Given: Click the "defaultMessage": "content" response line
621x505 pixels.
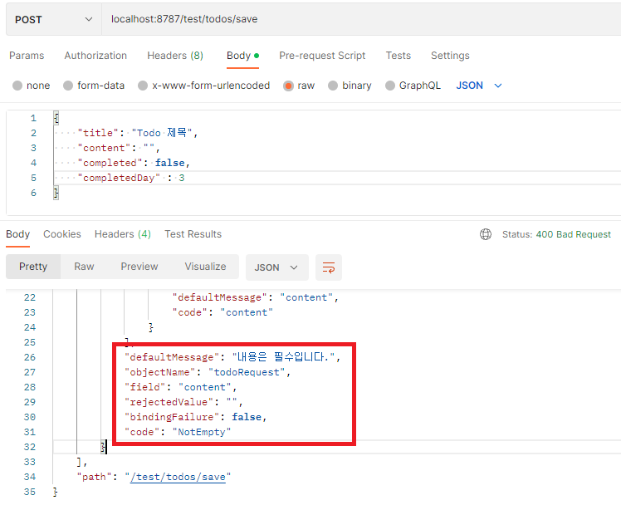Looking at the screenshot, I should [256, 297].
